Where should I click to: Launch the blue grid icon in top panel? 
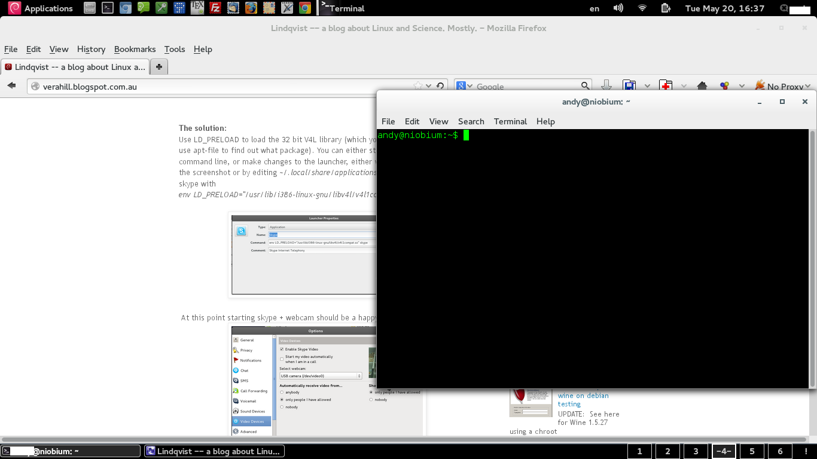click(179, 8)
